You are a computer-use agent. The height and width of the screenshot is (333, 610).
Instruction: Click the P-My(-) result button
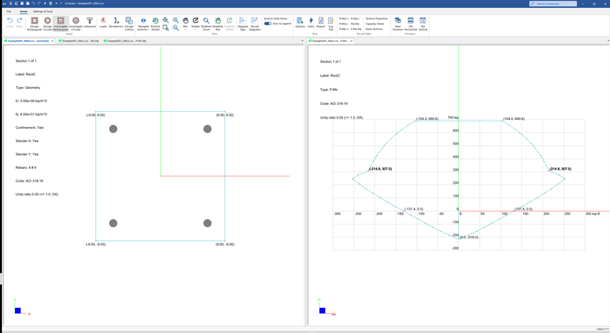click(355, 19)
